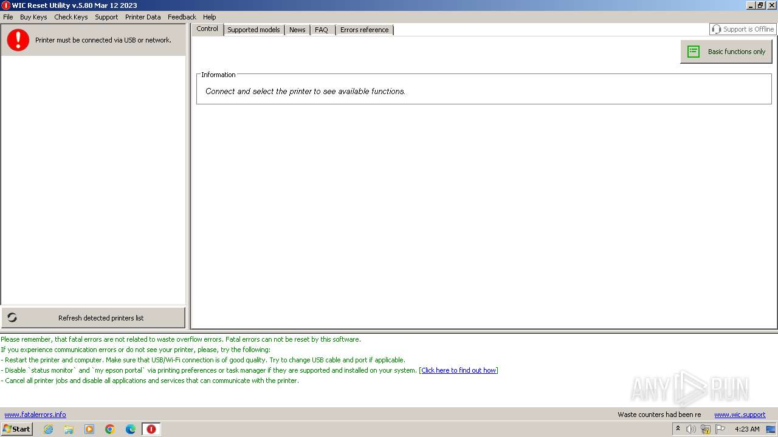The image size is (778, 437).
Task: Click the red exclamation printer warning icon
Action: [18, 40]
